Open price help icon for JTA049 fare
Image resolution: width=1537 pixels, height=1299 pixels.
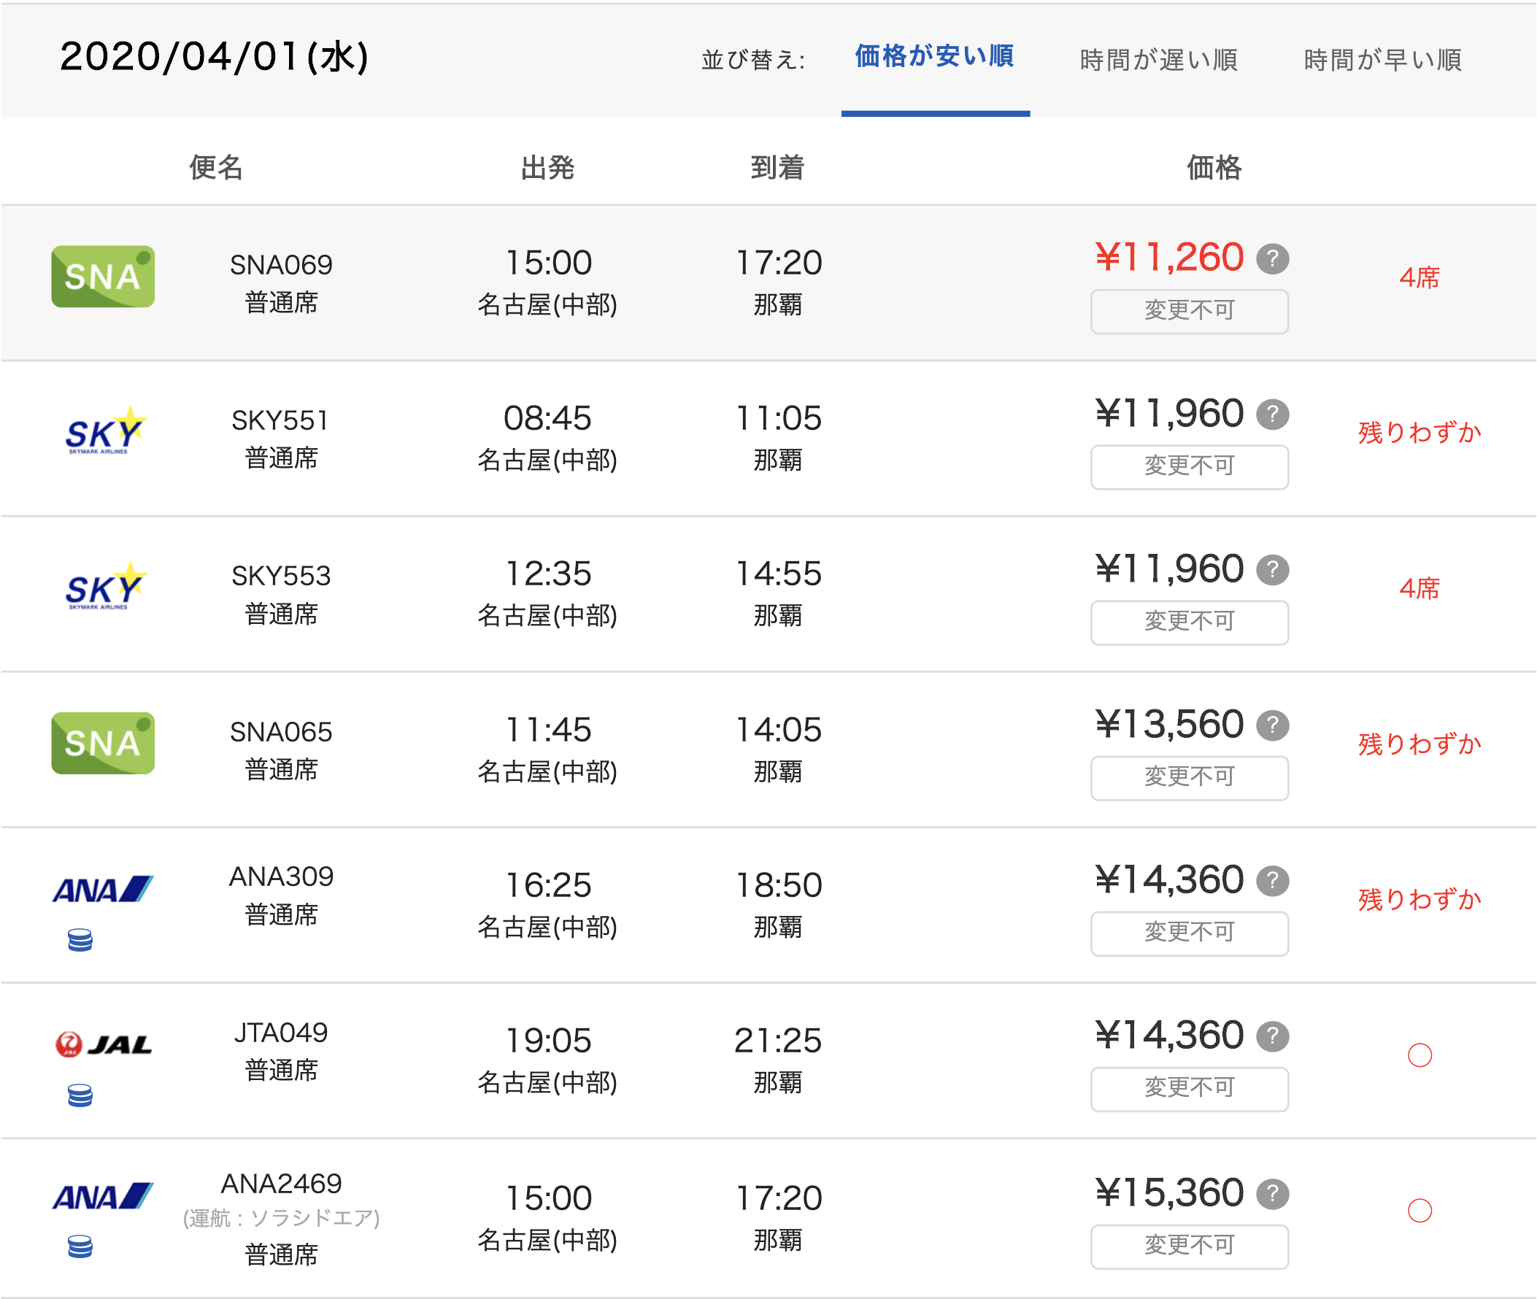pos(1272,1036)
